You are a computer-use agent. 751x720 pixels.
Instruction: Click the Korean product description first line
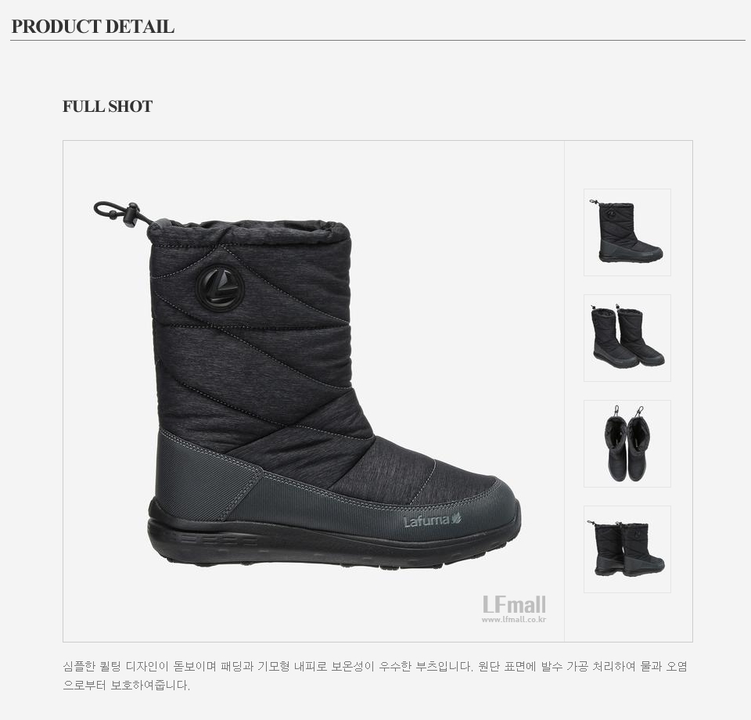[375, 666]
